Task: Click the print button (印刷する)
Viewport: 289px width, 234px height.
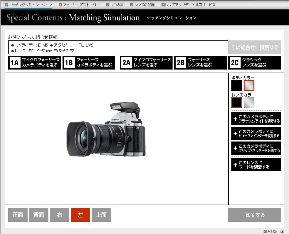Action: pos(255,215)
